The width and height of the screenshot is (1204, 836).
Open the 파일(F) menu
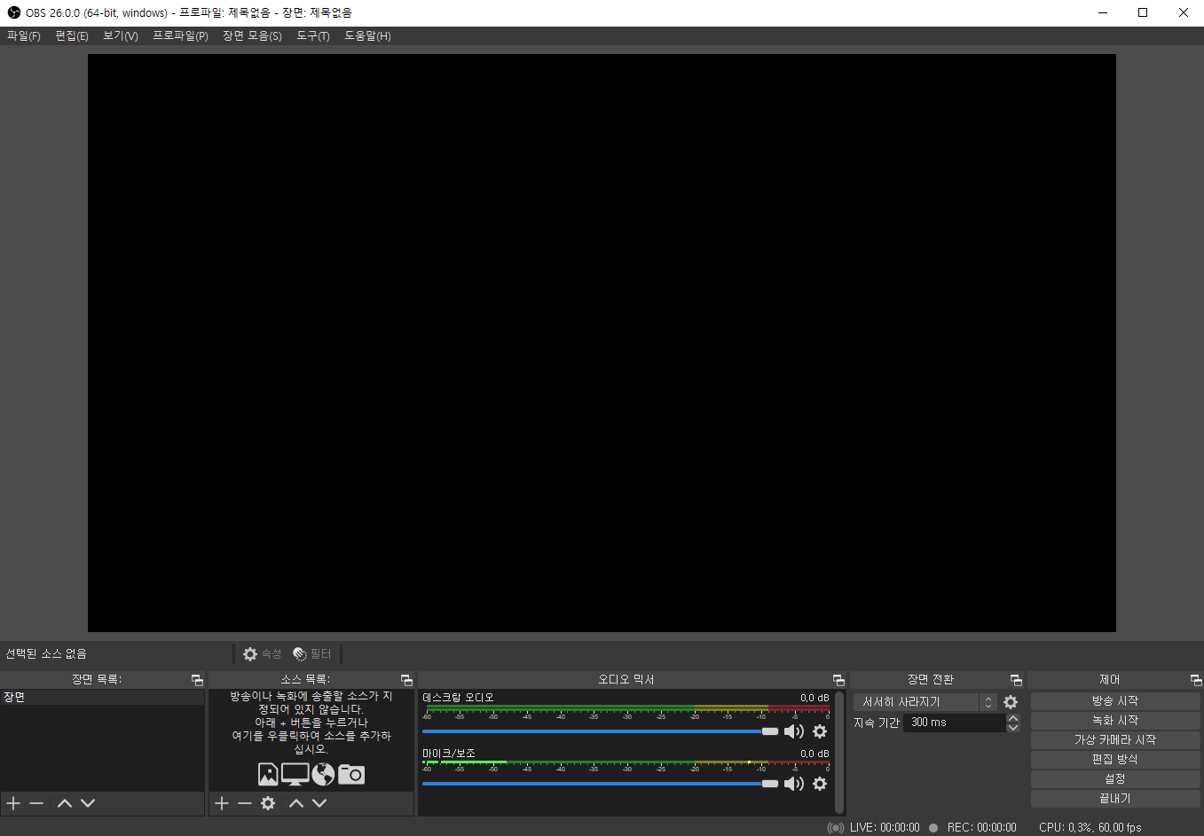click(24, 36)
